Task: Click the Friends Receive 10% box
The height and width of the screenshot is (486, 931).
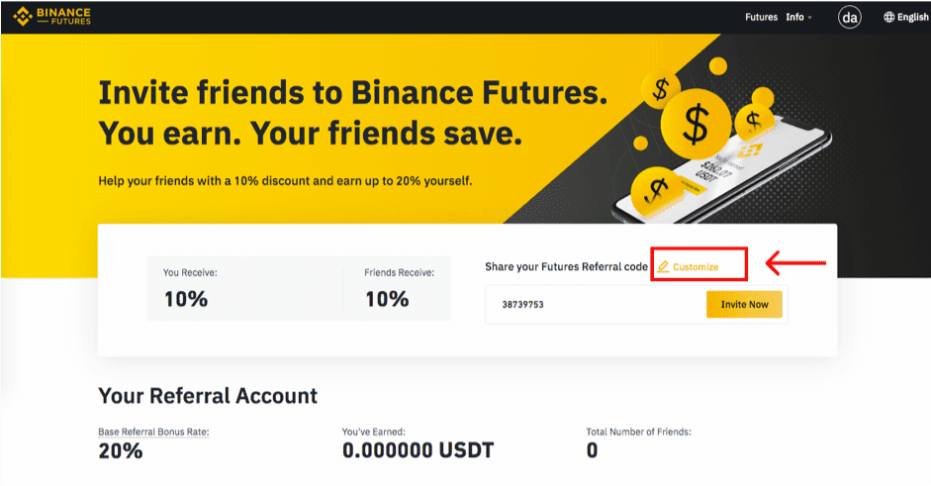Action: [397, 289]
